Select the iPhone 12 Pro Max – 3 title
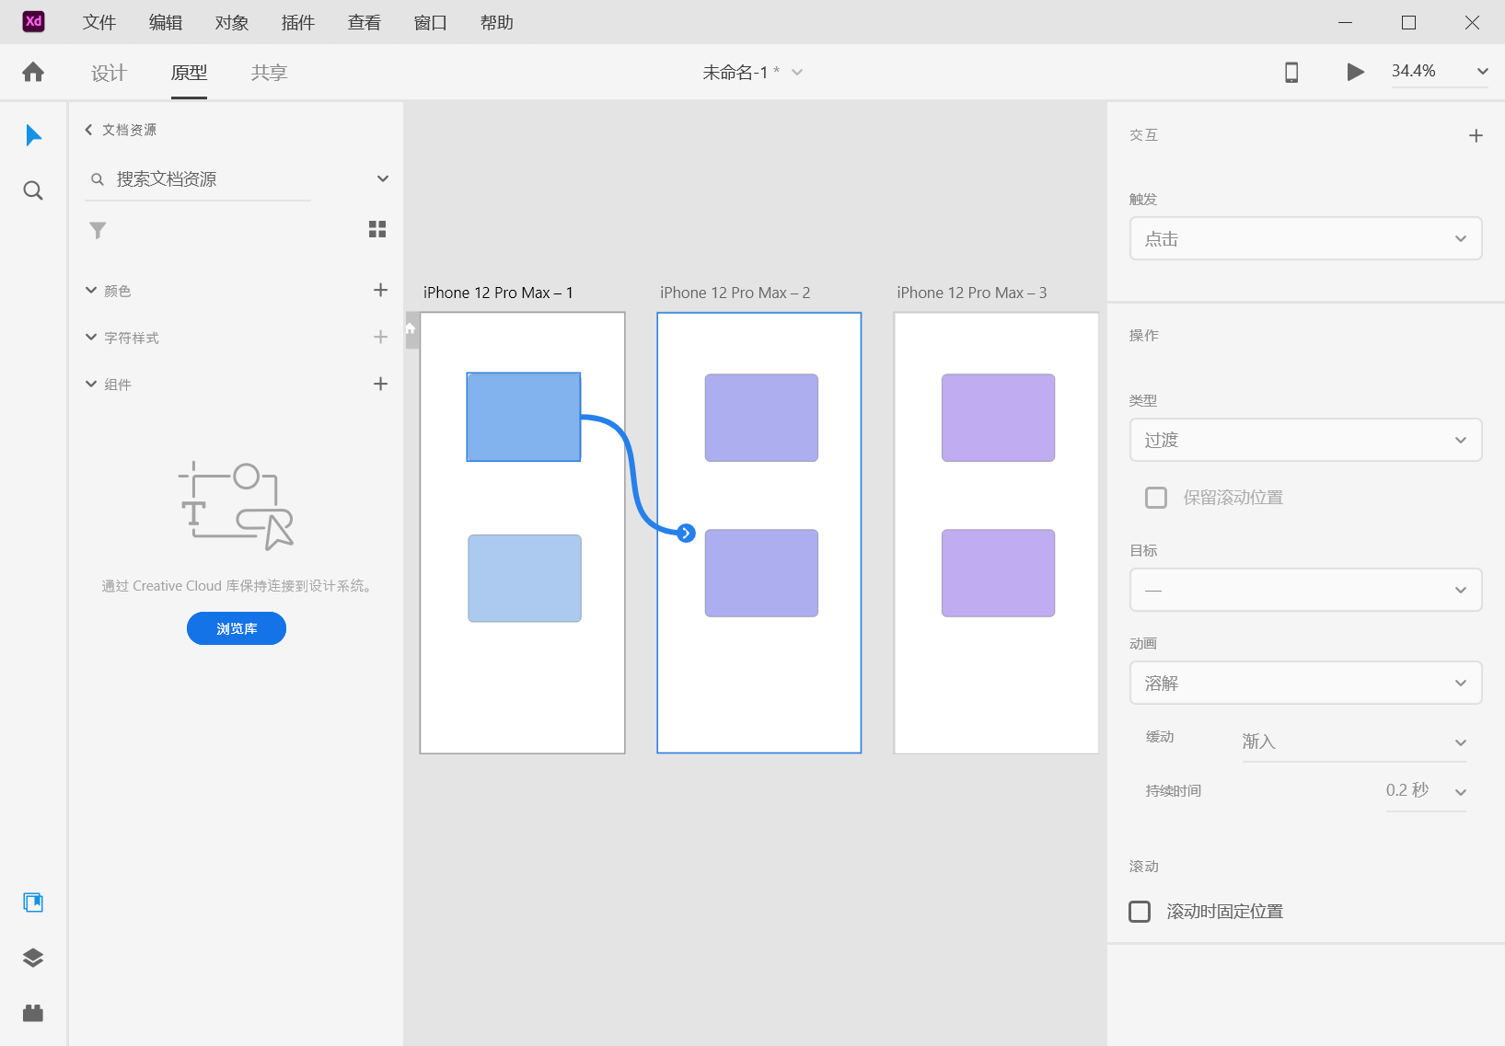 coord(972,293)
